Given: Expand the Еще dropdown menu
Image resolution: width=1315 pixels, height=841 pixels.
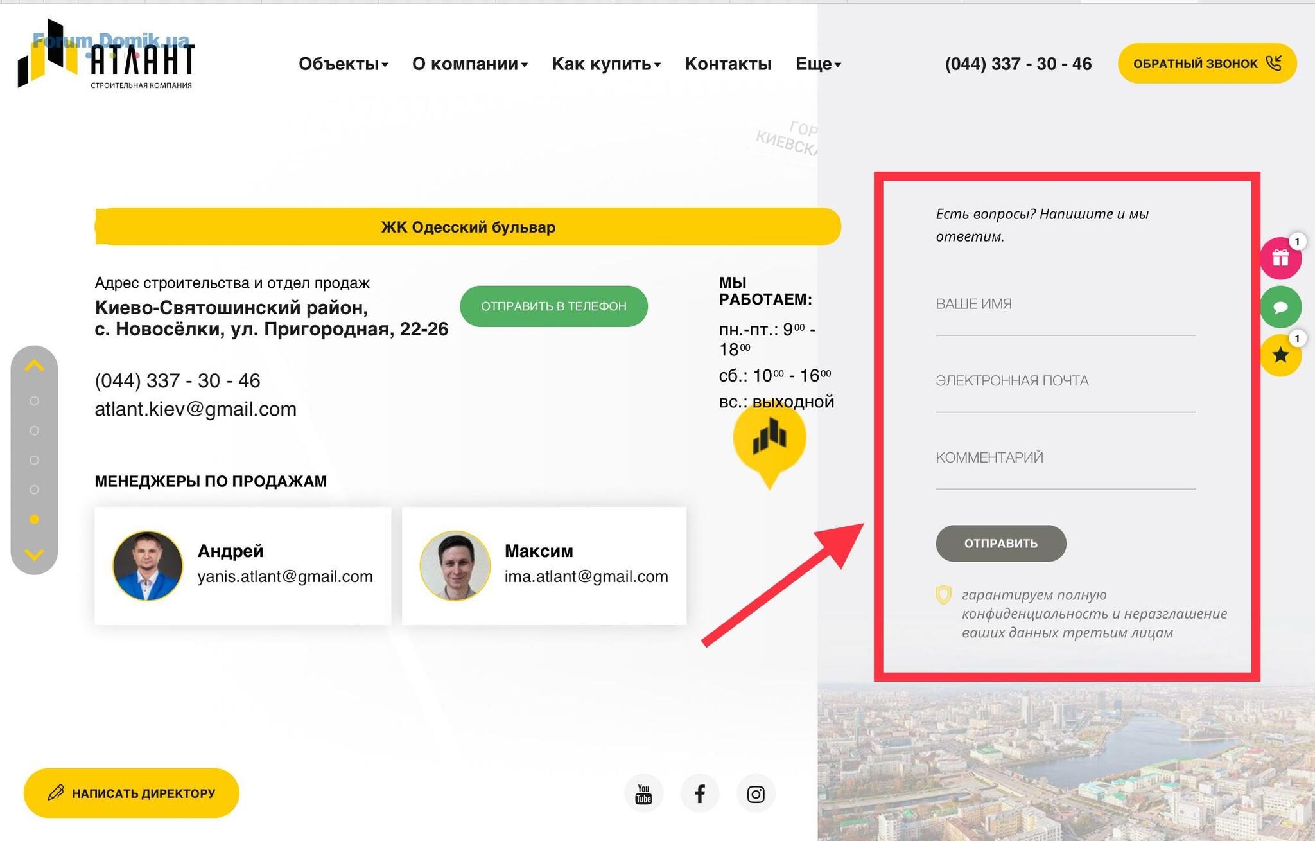Looking at the screenshot, I should [819, 64].
